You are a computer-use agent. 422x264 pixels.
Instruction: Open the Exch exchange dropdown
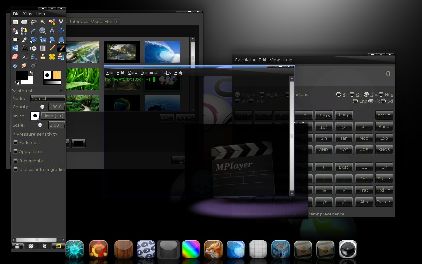pos(384,202)
